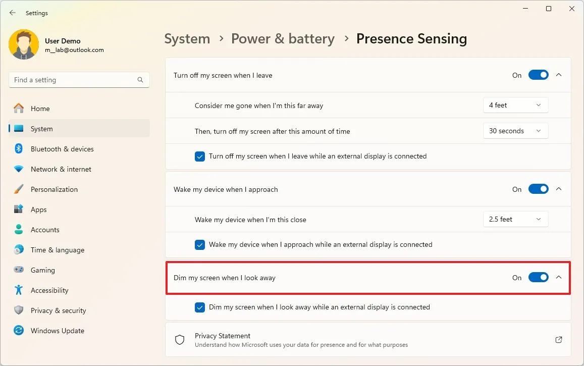The height and width of the screenshot is (366, 584).
Task: Disable 'Wake my device when I approach' switch
Action: click(538, 189)
